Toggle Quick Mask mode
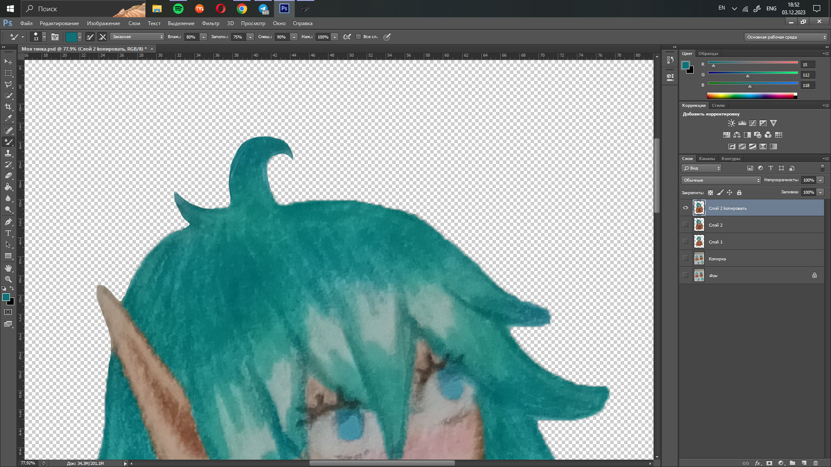 pos(8,312)
